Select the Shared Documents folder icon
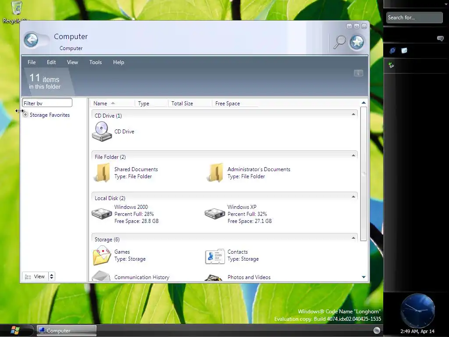Viewport: 449px width, 337px height. [102, 173]
